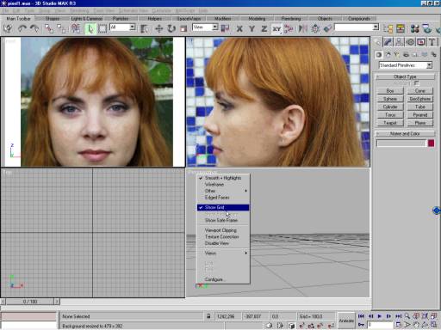Click the object name input field
441x330 pixels.
click(x=401, y=144)
